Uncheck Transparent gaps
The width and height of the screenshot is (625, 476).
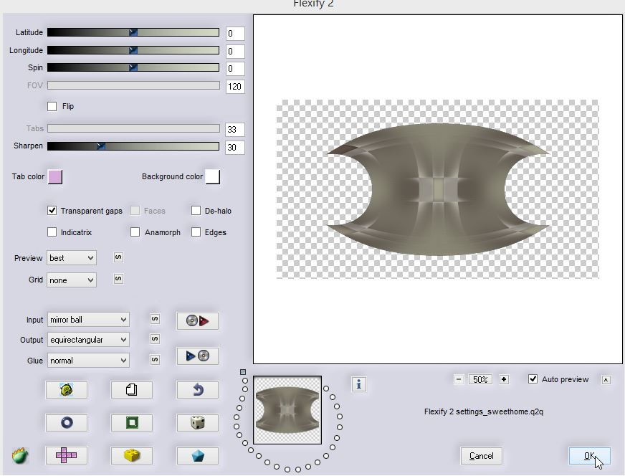pyautogui.click(x=52, y=211)
